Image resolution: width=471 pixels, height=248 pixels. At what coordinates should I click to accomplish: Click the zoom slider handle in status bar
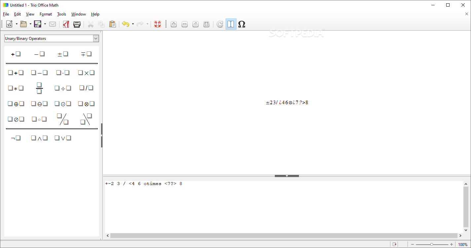pyautogui.click(x=431, y=244)
